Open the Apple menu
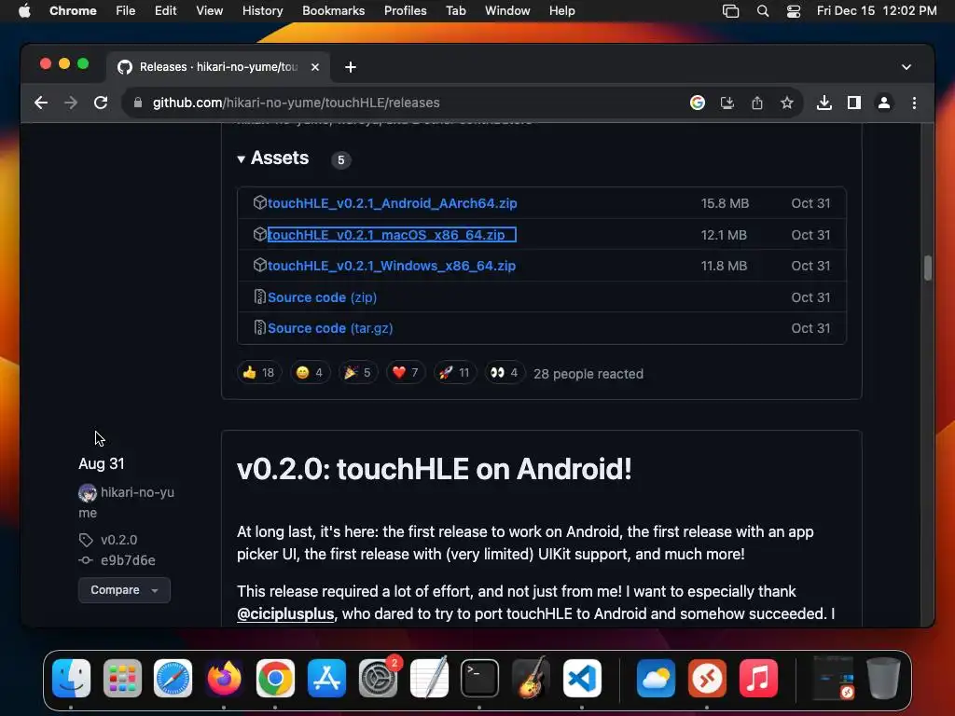 24,11
